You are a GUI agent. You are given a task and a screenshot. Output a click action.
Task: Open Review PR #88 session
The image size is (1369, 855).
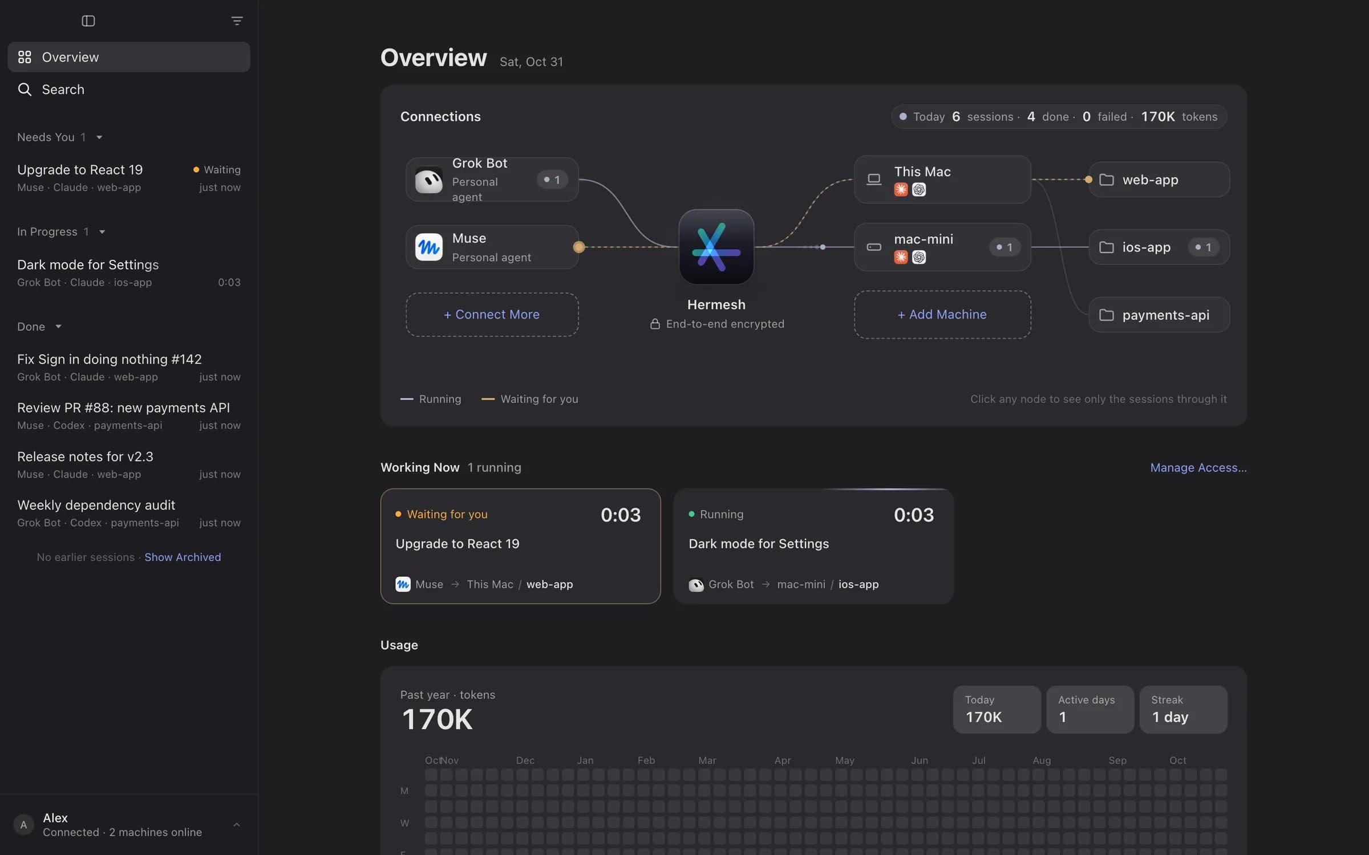point(129,416)
